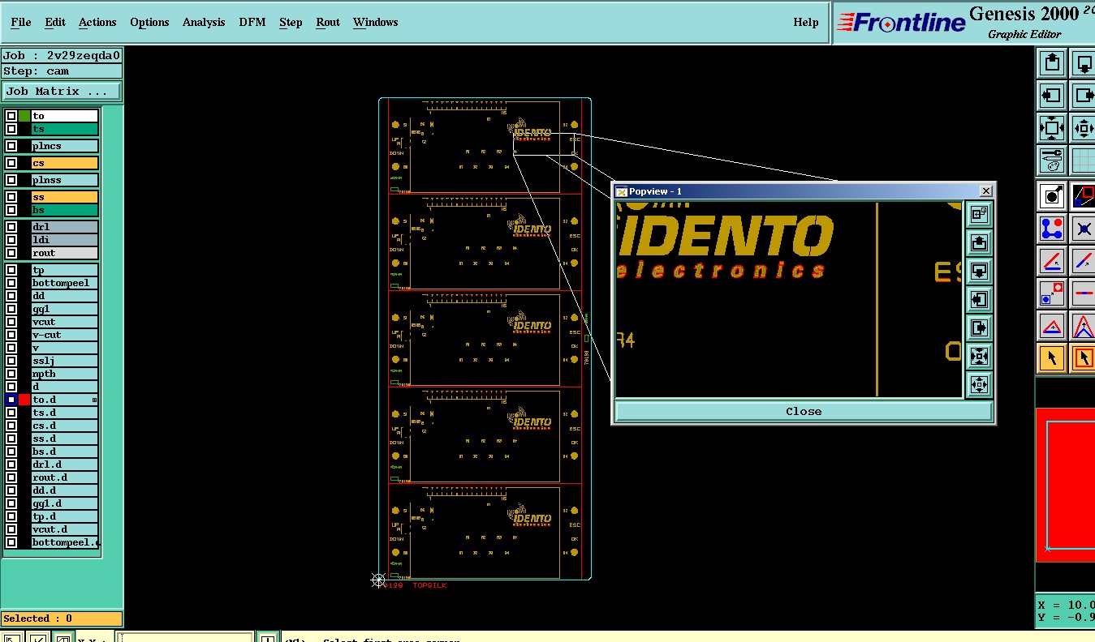Select the 'plnss' layer name
The height and width of the screenshot is (642, 1095).
[x=65, y=180]
